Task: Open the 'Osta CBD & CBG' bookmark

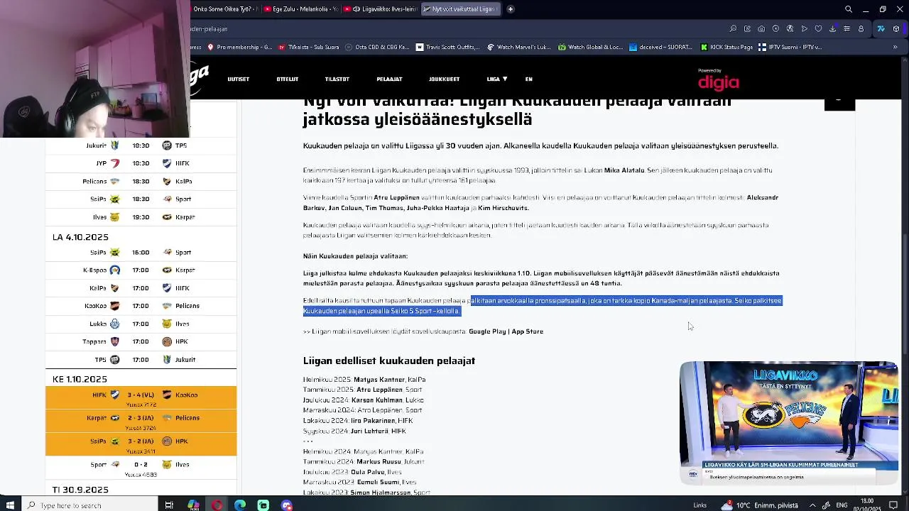Action: (377, 48)
